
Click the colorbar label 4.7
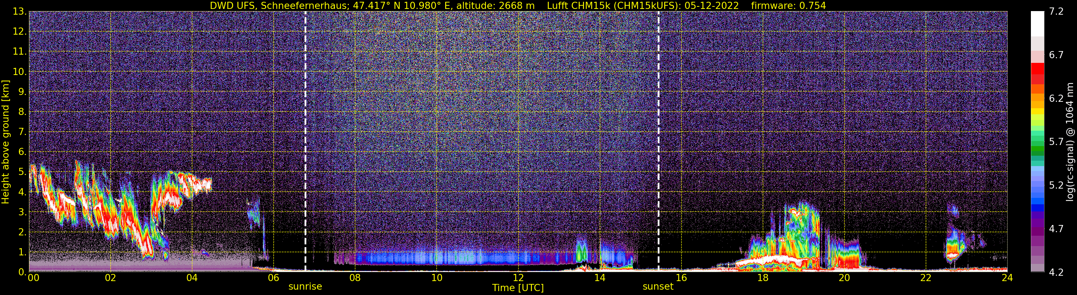[x=1057, y=229]
